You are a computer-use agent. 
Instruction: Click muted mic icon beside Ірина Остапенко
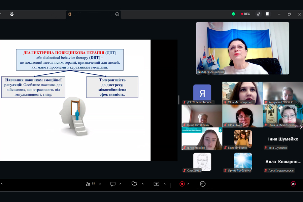(184, 125)
